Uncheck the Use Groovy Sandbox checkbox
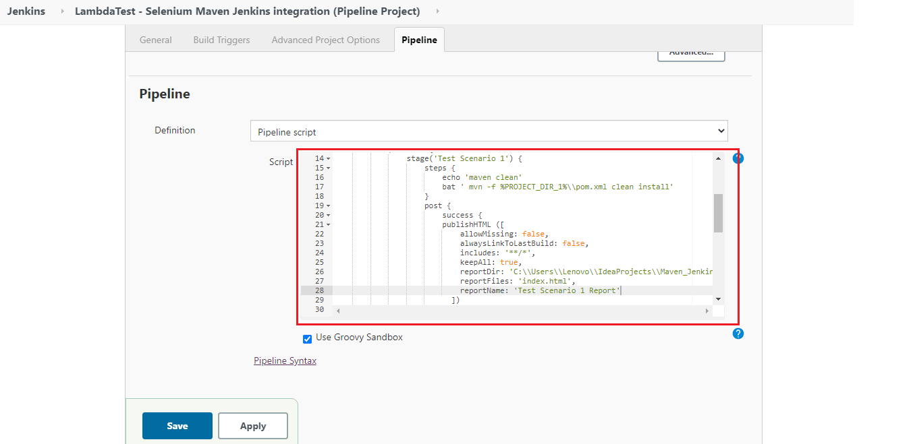The height and width of the screenshot is (444, 911). pos(308,338)
